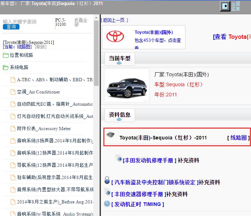Image resolution: width=251 pixels, height=216 pixels.
Task: Open A-TRC、ABS、制动辅助 document
Action: [x=55, y=79]
